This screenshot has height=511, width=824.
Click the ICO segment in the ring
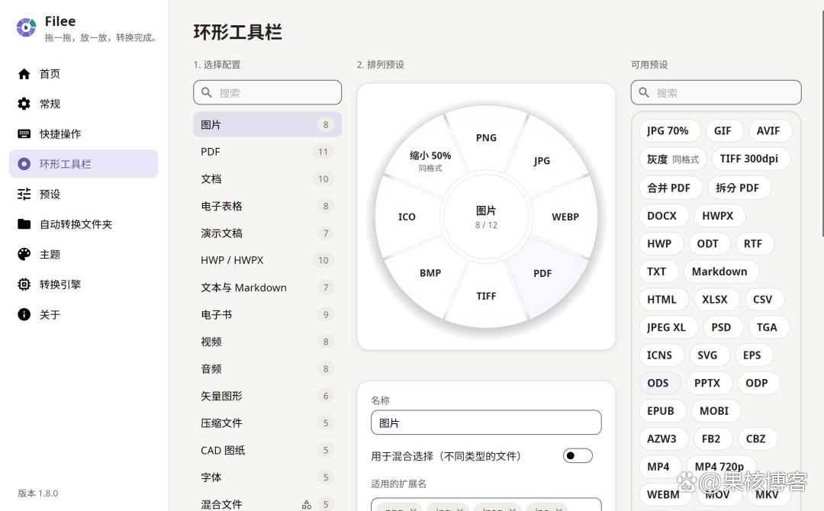[x=407, y=217]
